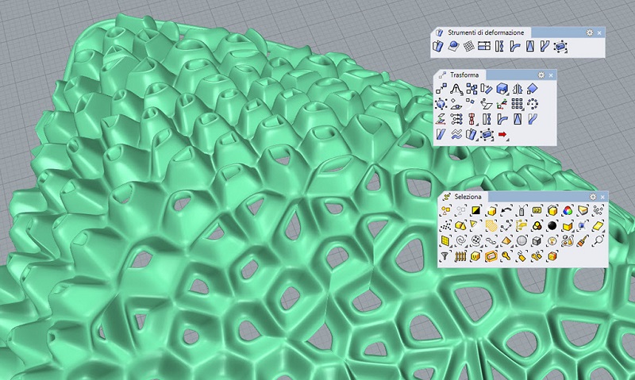The width and height of the screenshot is (635, 380).
Task: Open gear options for Strumenti di deformazione
Action: coord(589,33)
